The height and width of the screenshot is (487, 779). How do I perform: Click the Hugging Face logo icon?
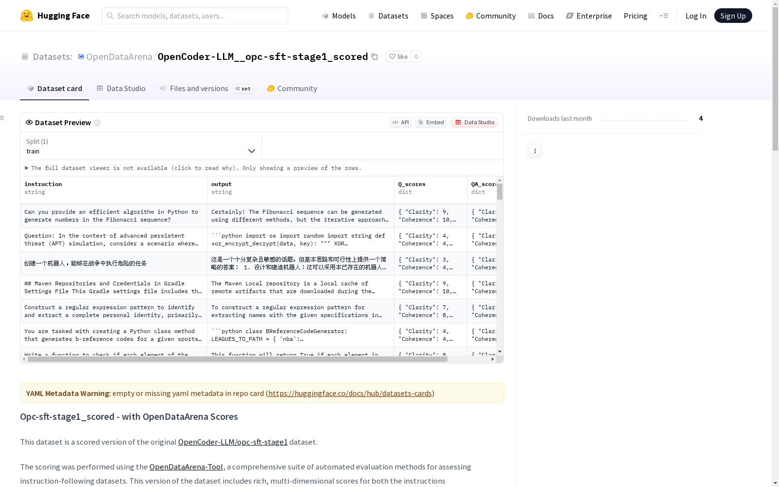[27, 16]
